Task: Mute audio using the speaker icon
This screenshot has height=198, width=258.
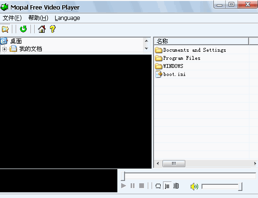Action: [194, 186]
